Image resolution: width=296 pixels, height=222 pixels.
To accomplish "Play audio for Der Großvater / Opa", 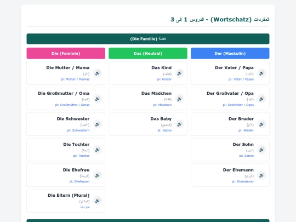I will pyautogui.click(x=261, y=99).
